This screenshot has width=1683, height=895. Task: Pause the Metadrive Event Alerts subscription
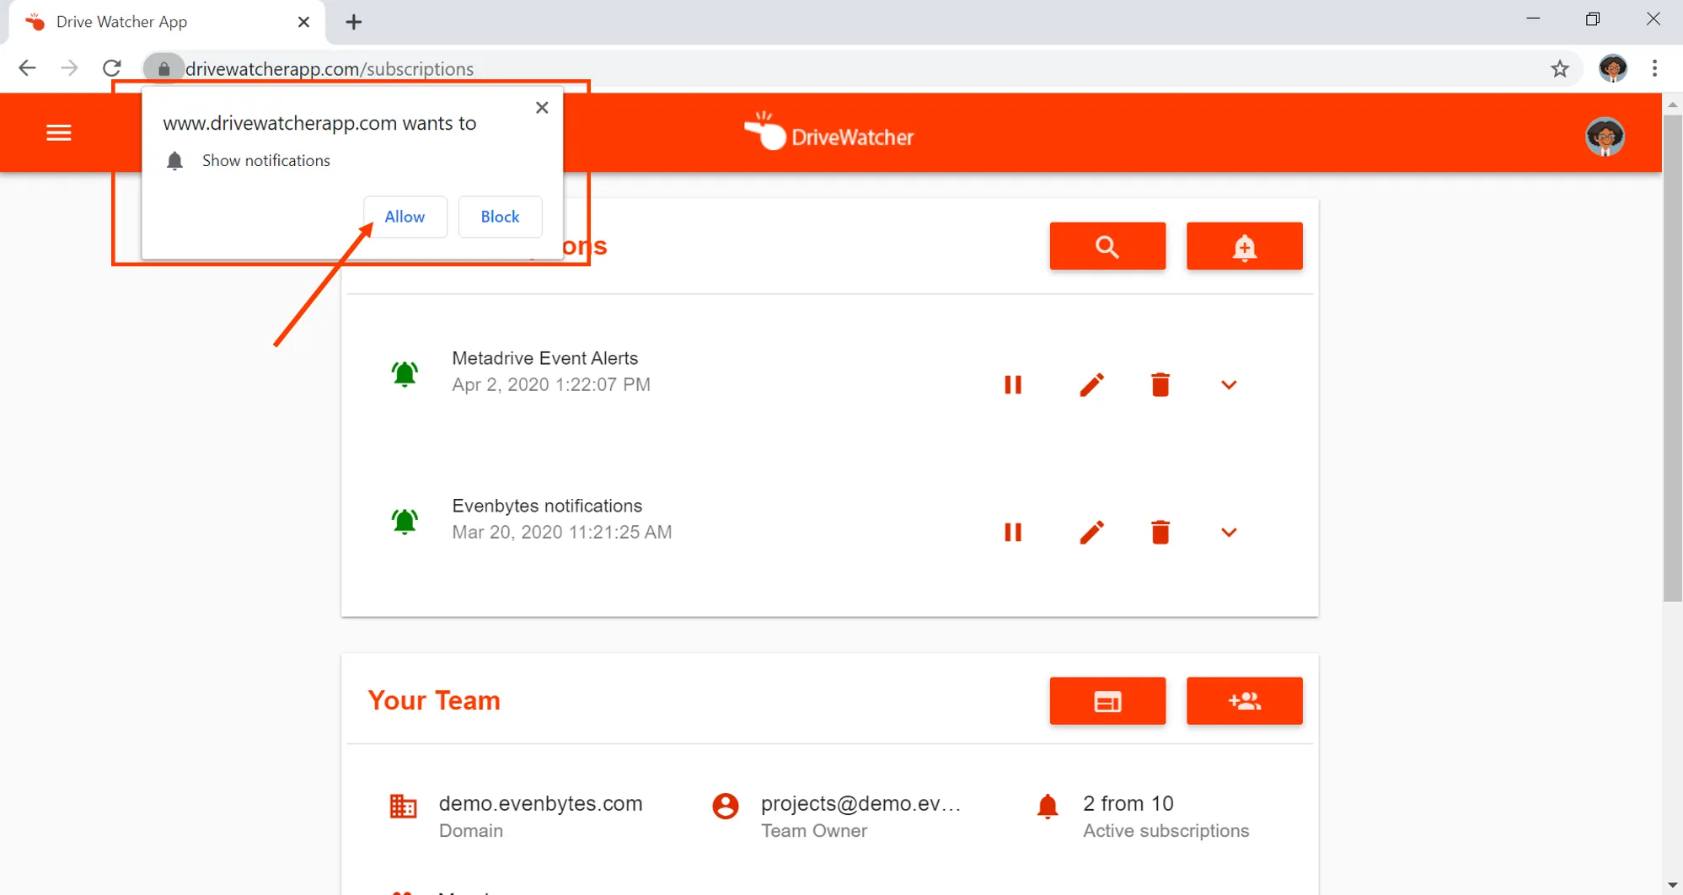coord(1013,385)
